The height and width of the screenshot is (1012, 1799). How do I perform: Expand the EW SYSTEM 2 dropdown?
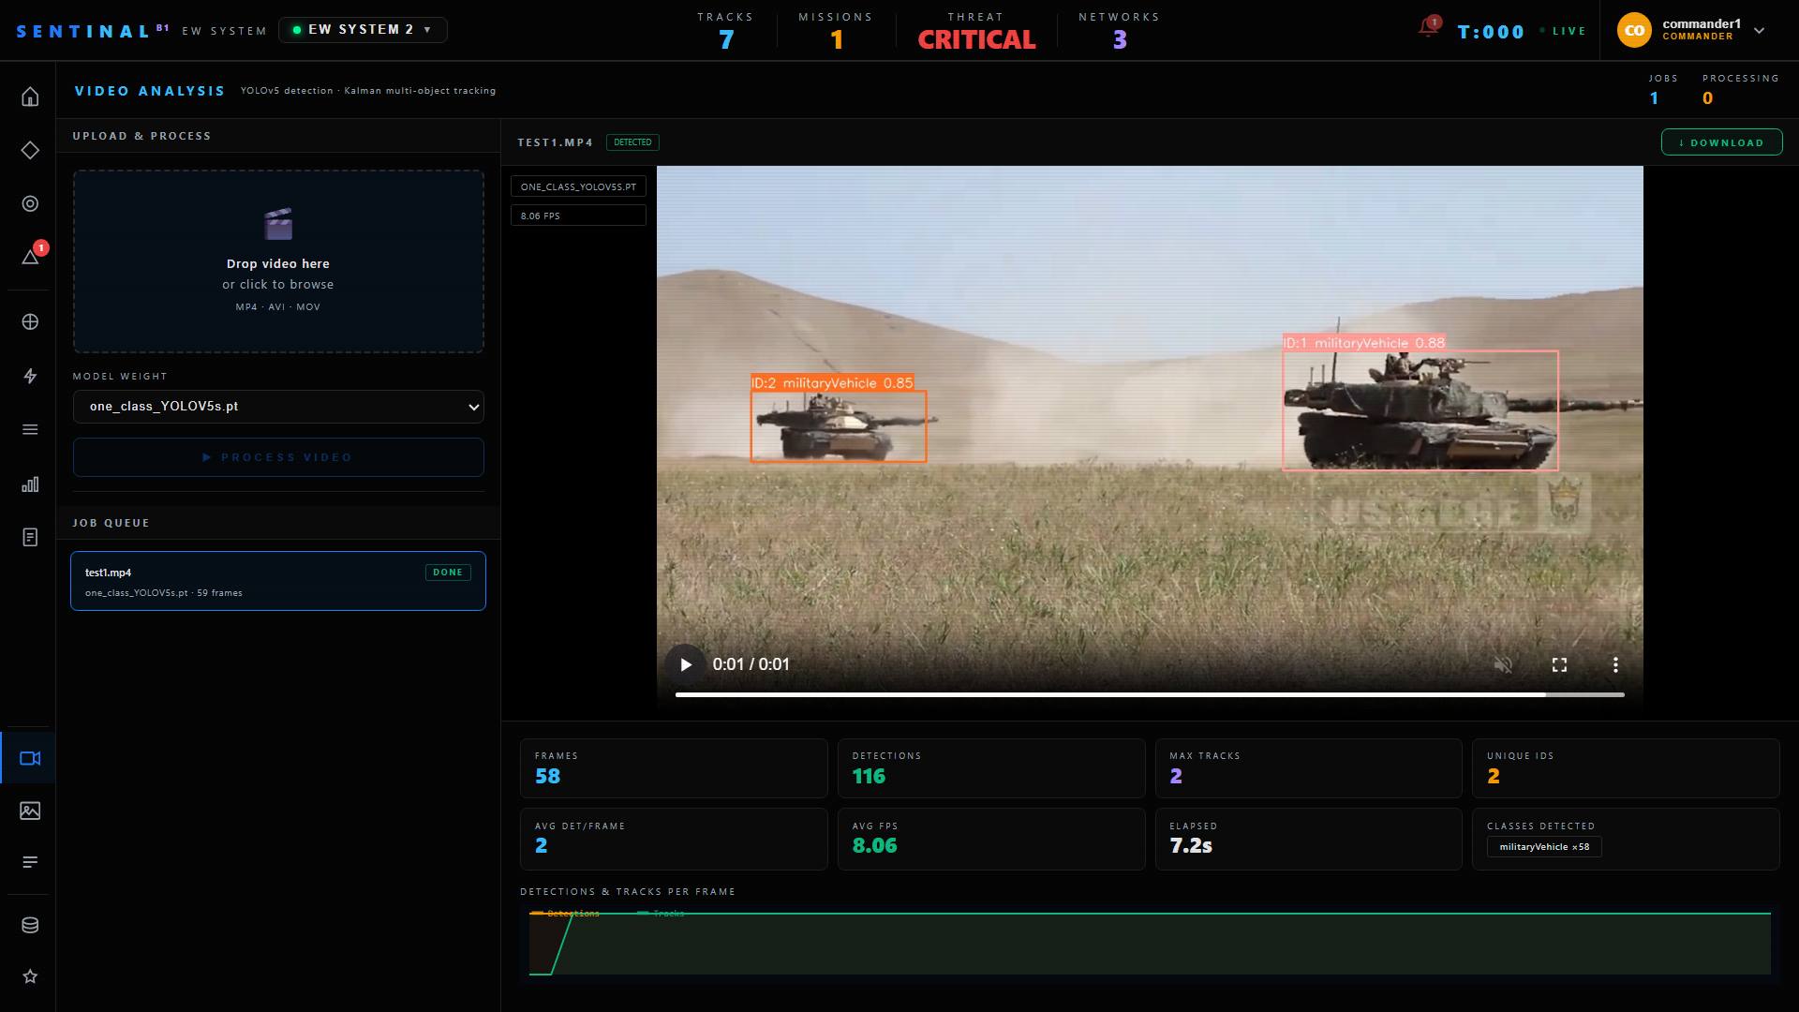(363, 30)
